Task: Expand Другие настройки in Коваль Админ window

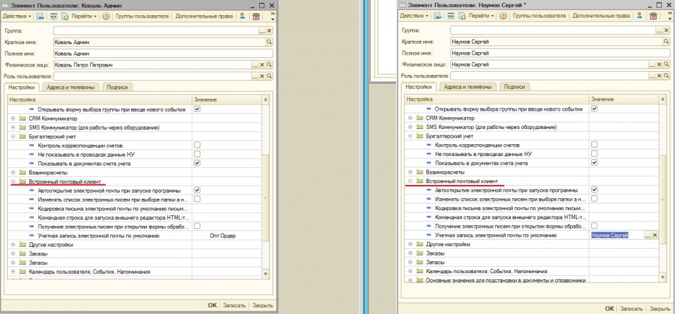Action: 13,245
